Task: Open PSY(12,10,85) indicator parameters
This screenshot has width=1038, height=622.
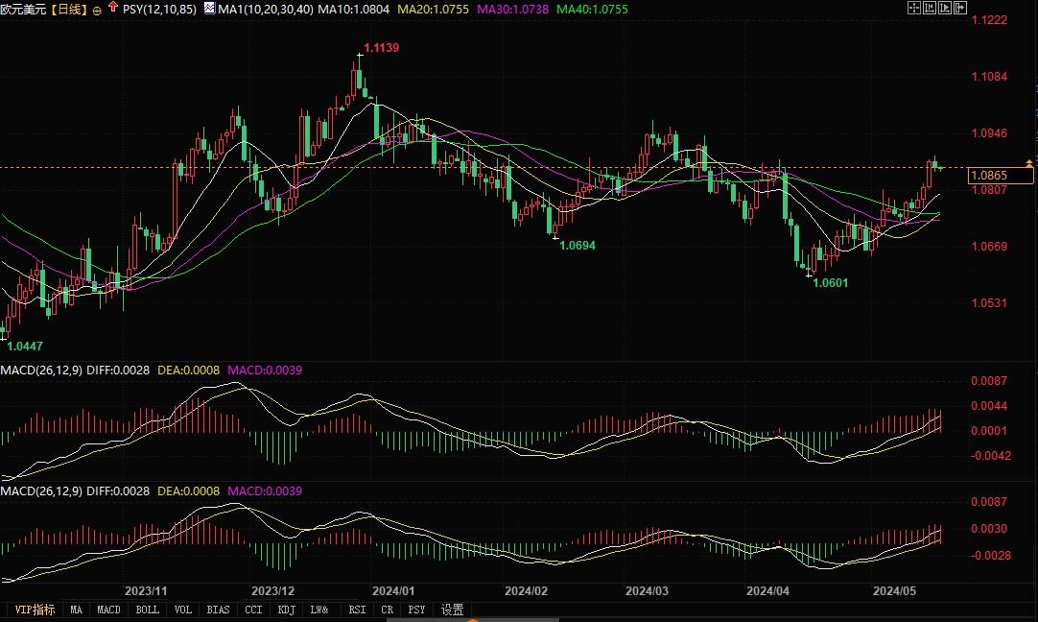Action: pos(161,10)
